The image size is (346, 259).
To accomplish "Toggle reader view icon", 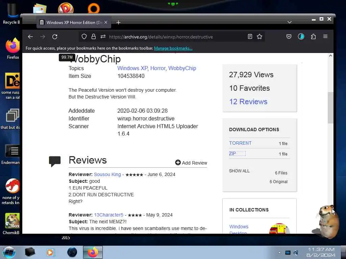I will (250, 36).
